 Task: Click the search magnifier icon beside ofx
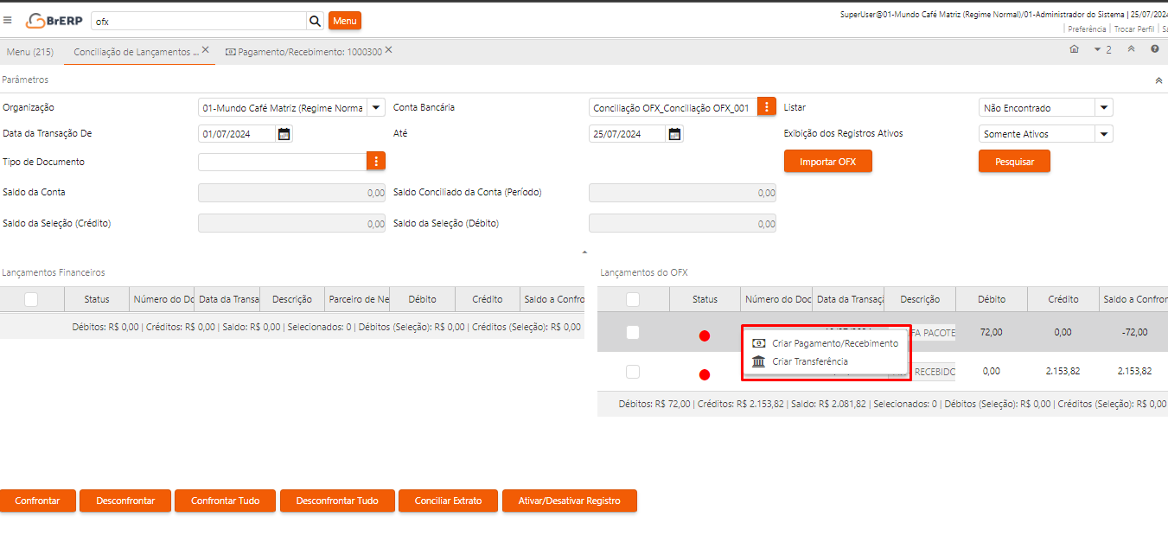[315, 21]
